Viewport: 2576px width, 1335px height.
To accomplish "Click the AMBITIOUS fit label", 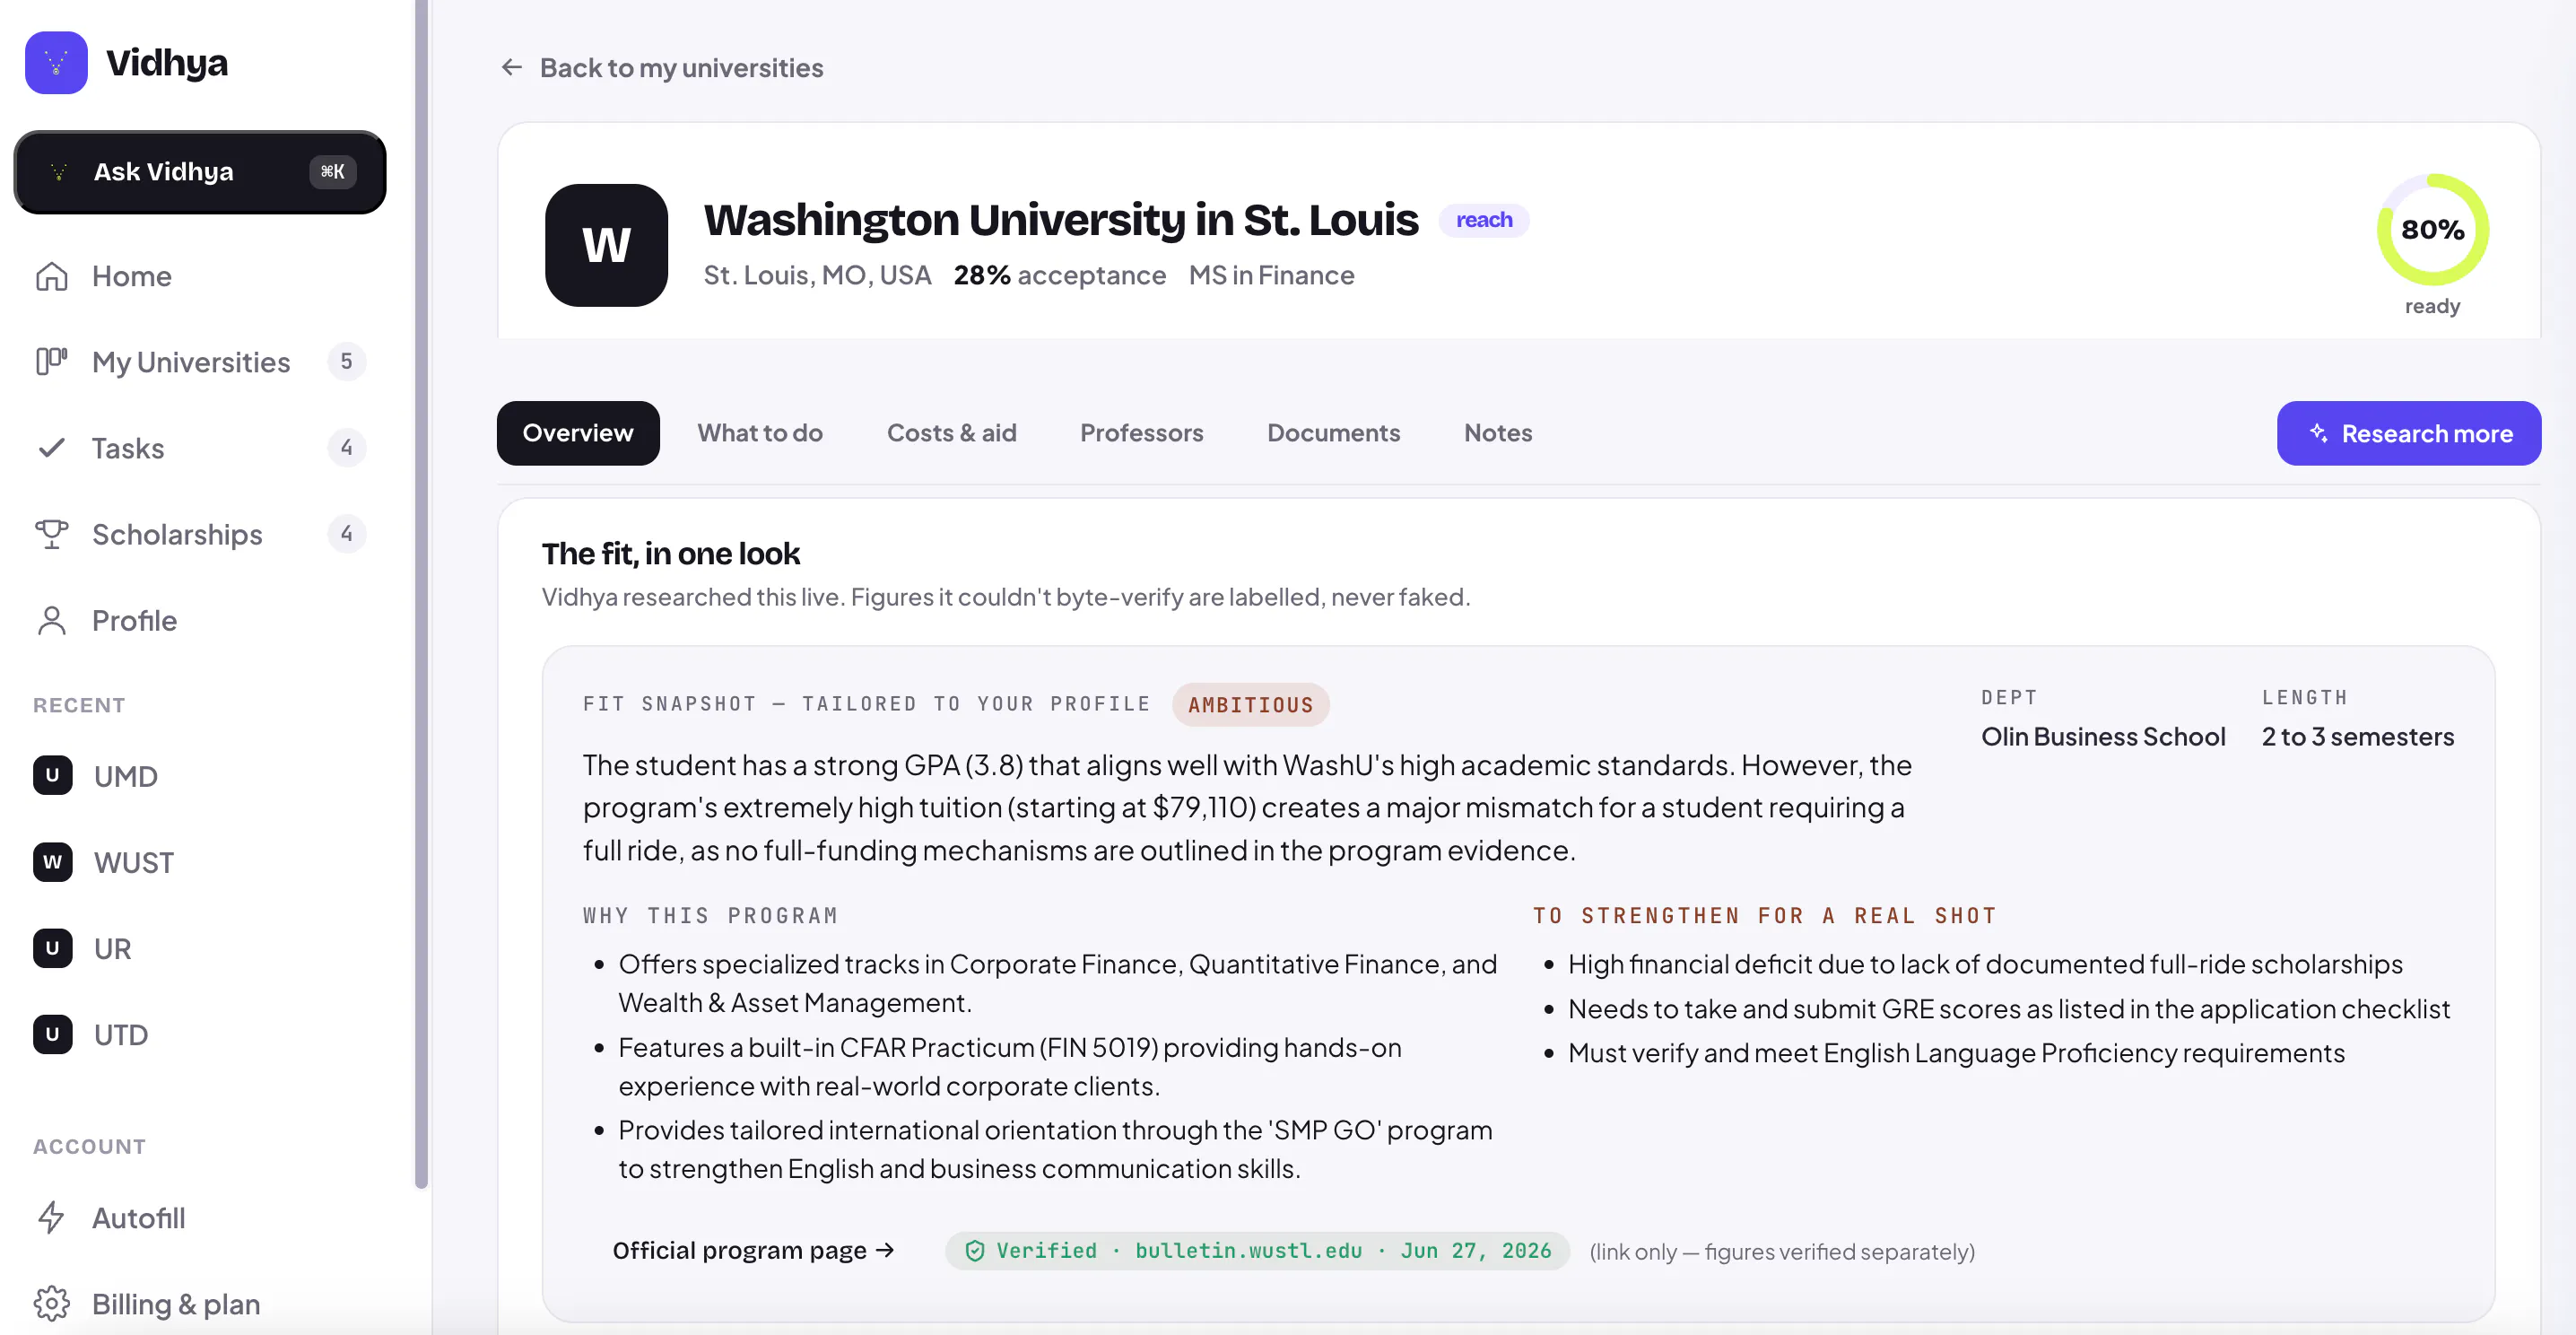I will [1250, 704].
